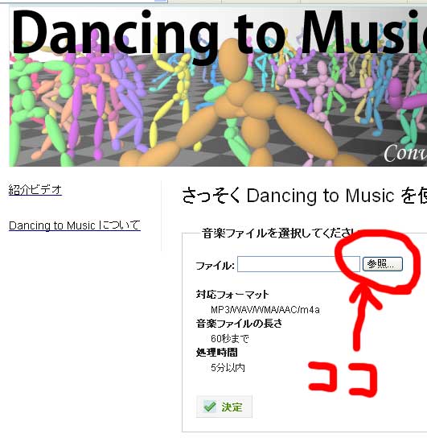Click the Dancing to Music banner title
Screen dimensions: 427x442
tap(218, 32)
